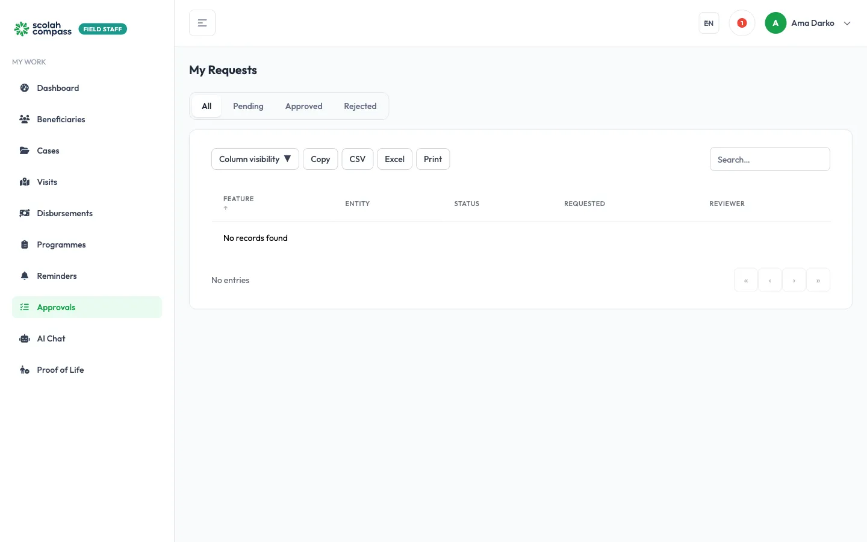Image resolution: width=867 pixels, height=542 pixels.
Task: Sort by the Entity column header
Action: pos(357,204)
